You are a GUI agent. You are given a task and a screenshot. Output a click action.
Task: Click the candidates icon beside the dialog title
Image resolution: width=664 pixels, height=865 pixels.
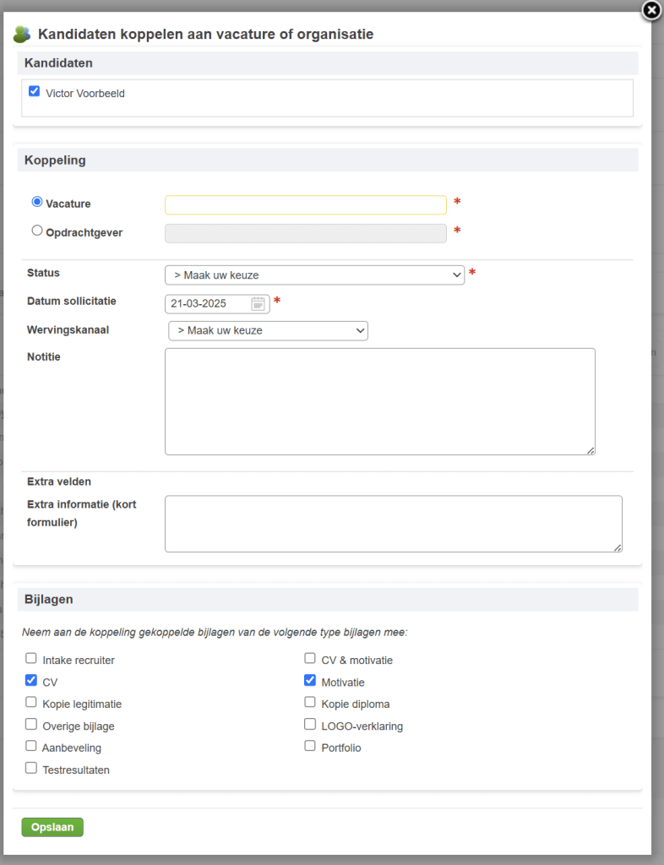[22, 34]
